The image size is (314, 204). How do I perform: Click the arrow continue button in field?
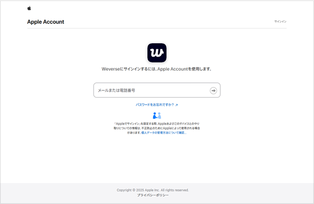(213, 91)
